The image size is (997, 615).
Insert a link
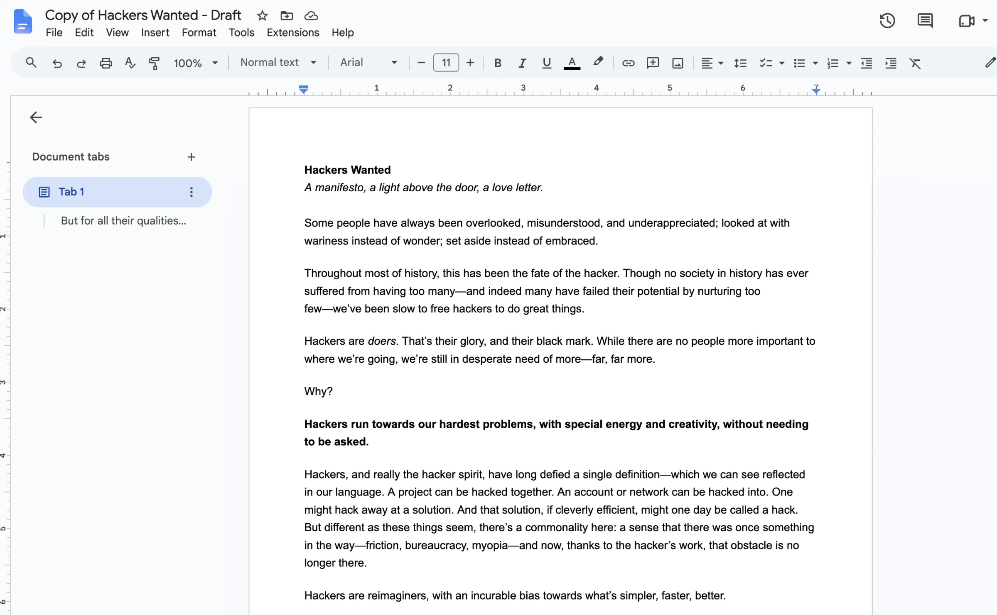click(x=628, y=63)
